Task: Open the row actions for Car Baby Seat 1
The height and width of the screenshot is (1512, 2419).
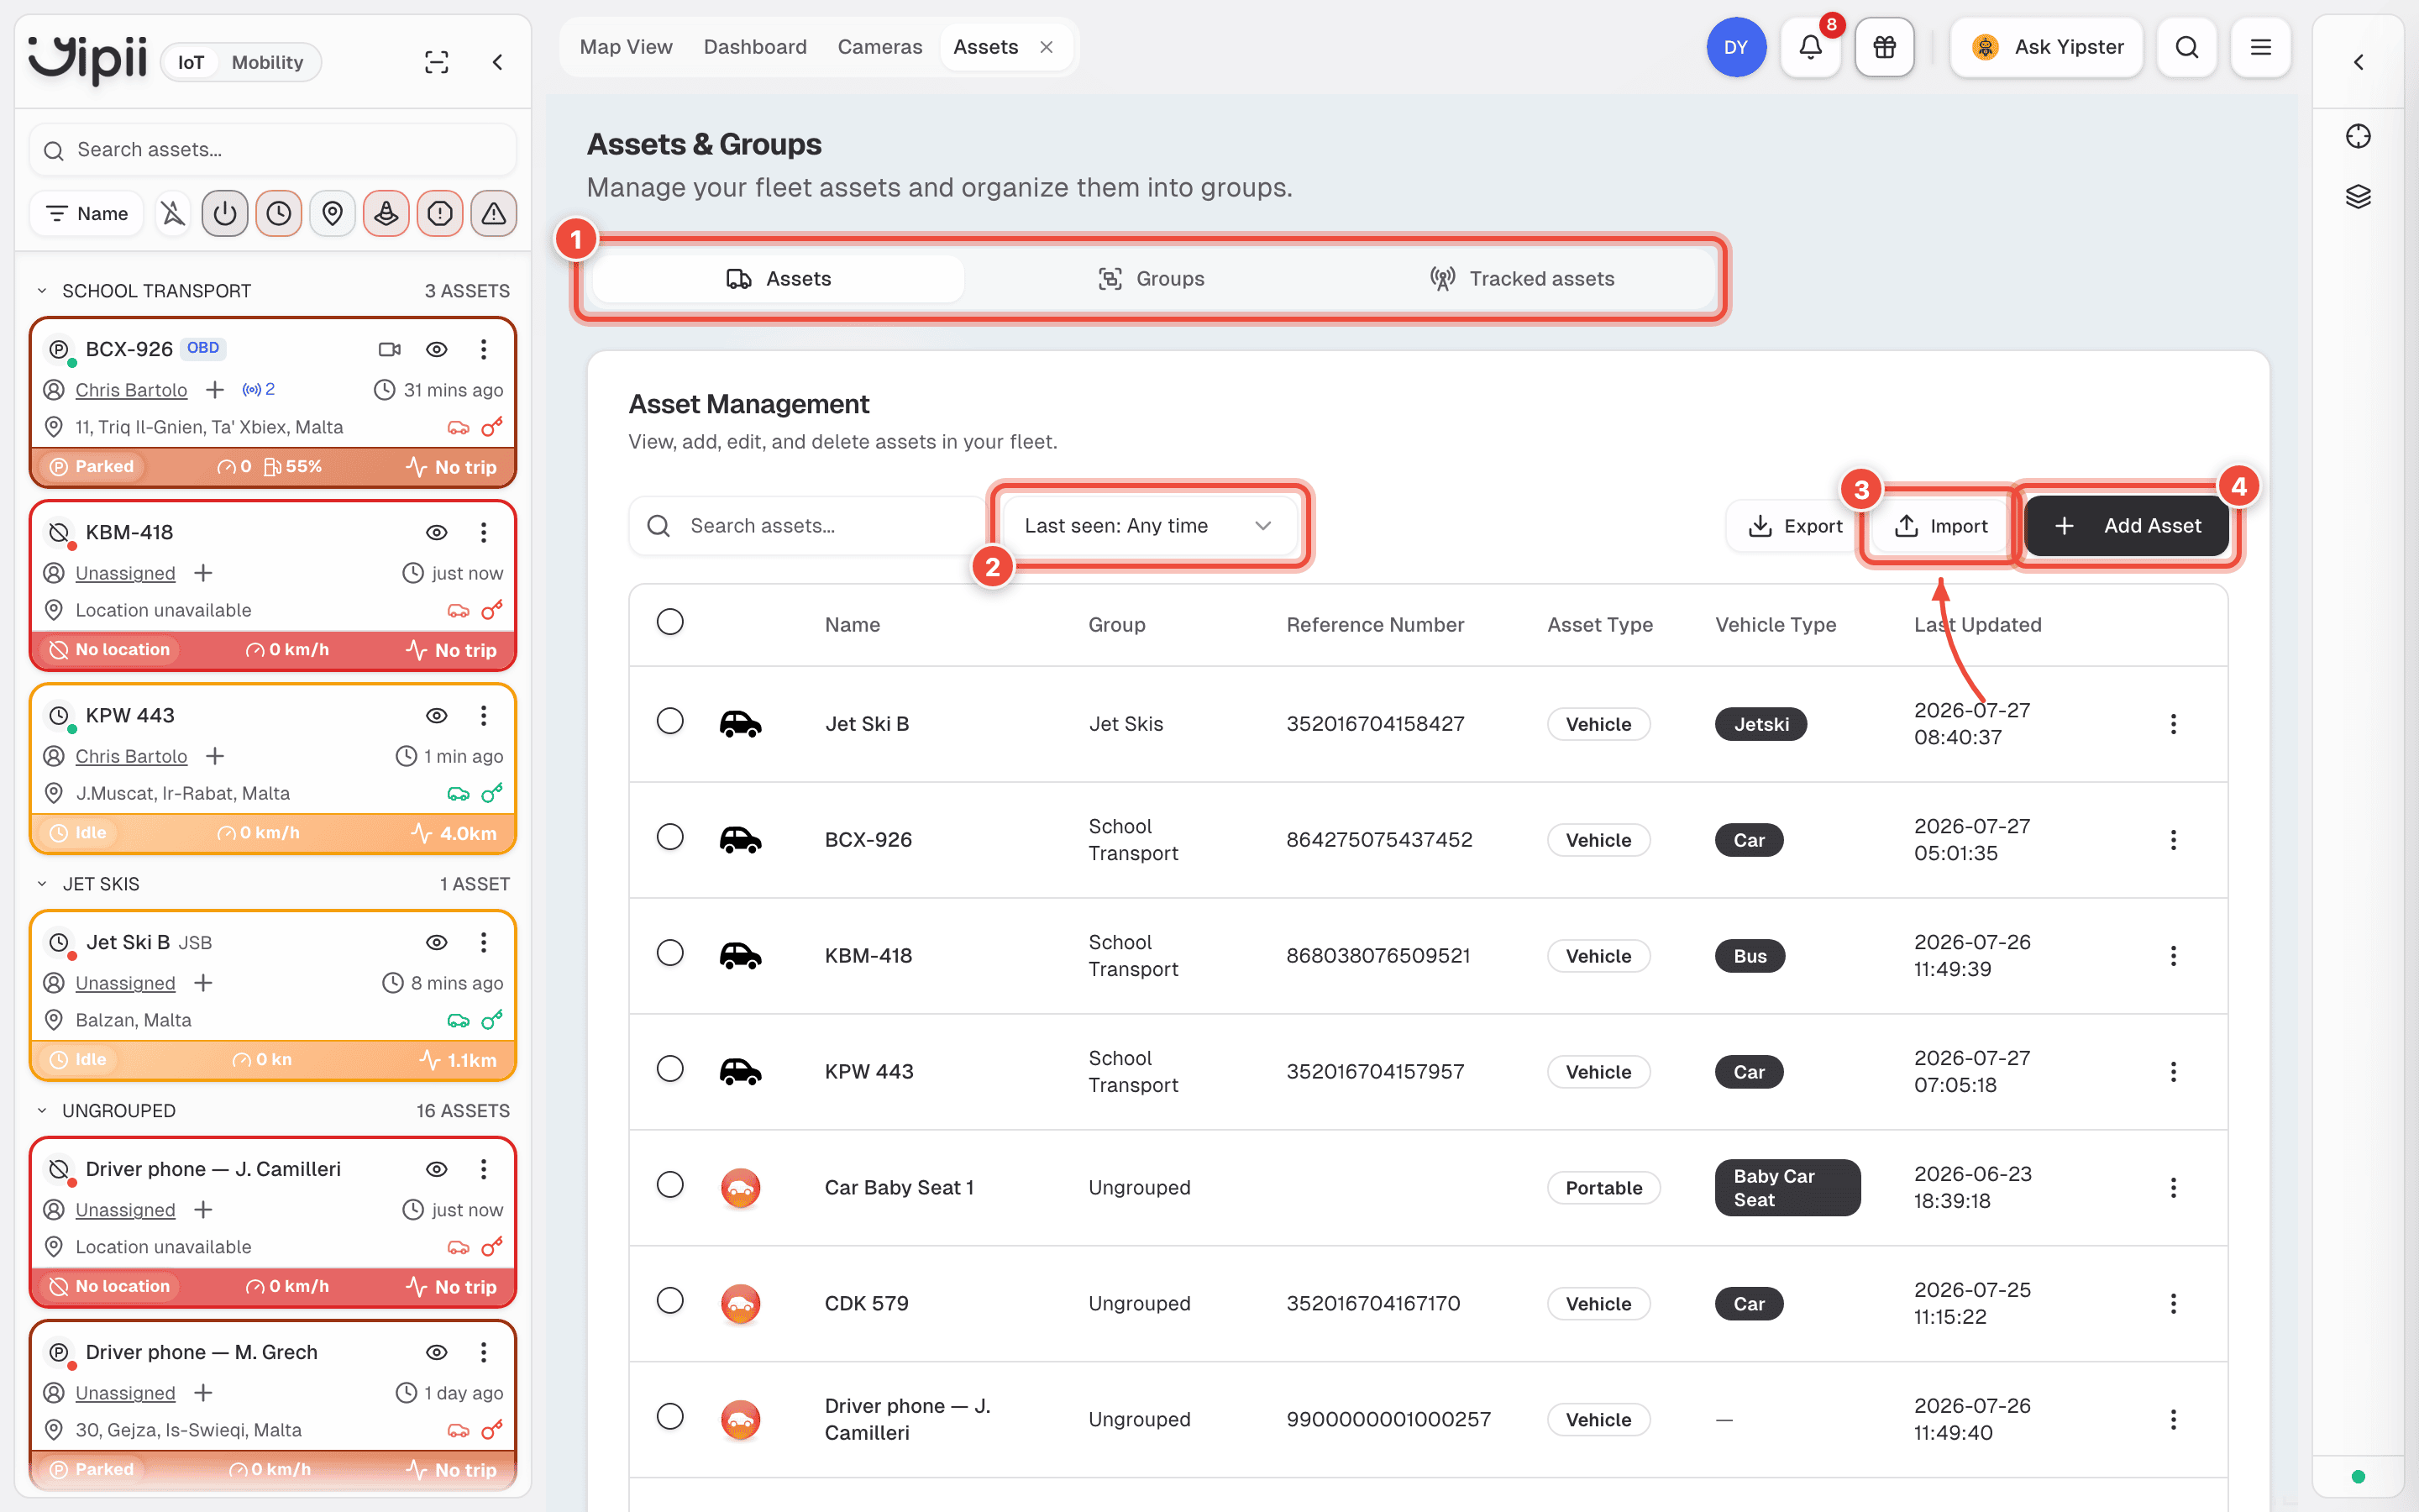Action: click(x=2173, y=1187)
